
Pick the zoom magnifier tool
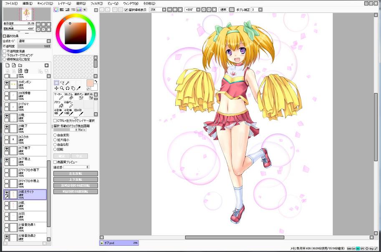click(62, 88)
